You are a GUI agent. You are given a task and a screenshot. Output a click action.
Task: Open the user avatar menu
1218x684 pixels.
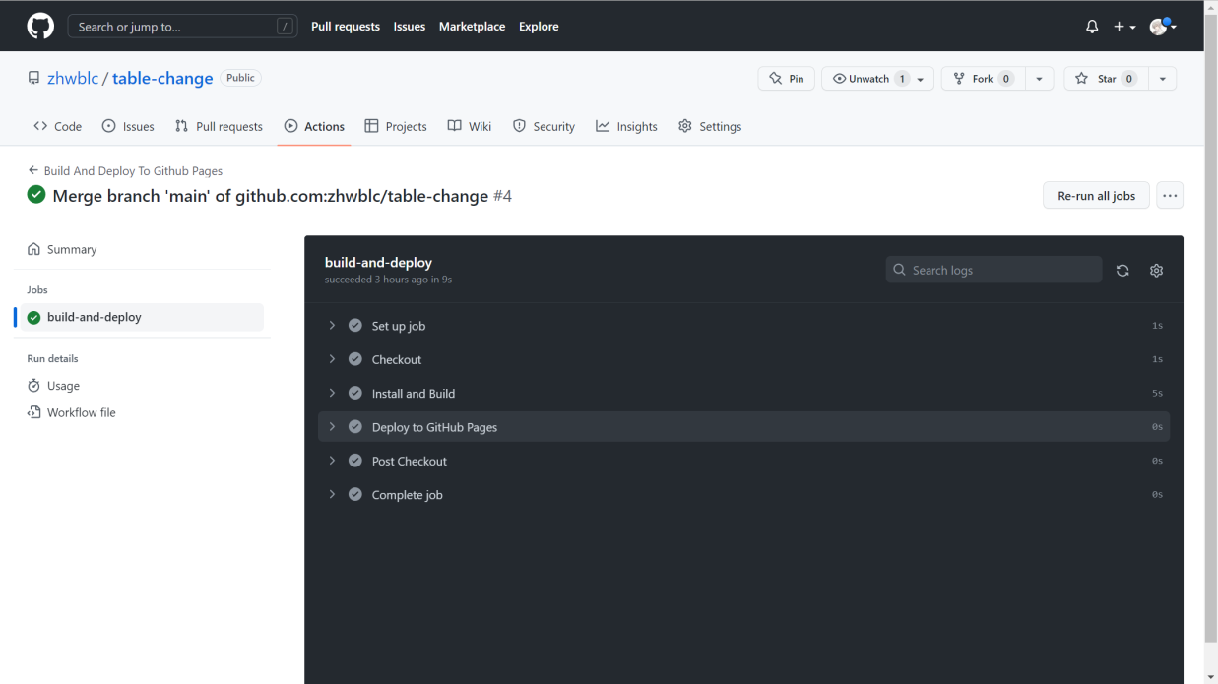click(1163, 27)
